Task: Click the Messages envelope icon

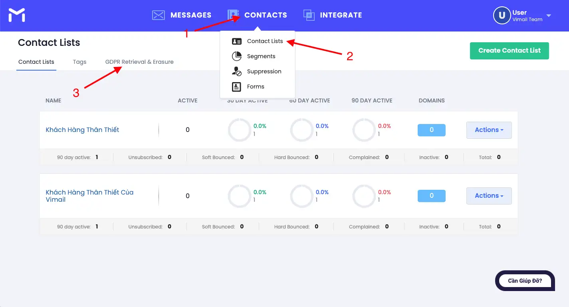Action: 159,15
